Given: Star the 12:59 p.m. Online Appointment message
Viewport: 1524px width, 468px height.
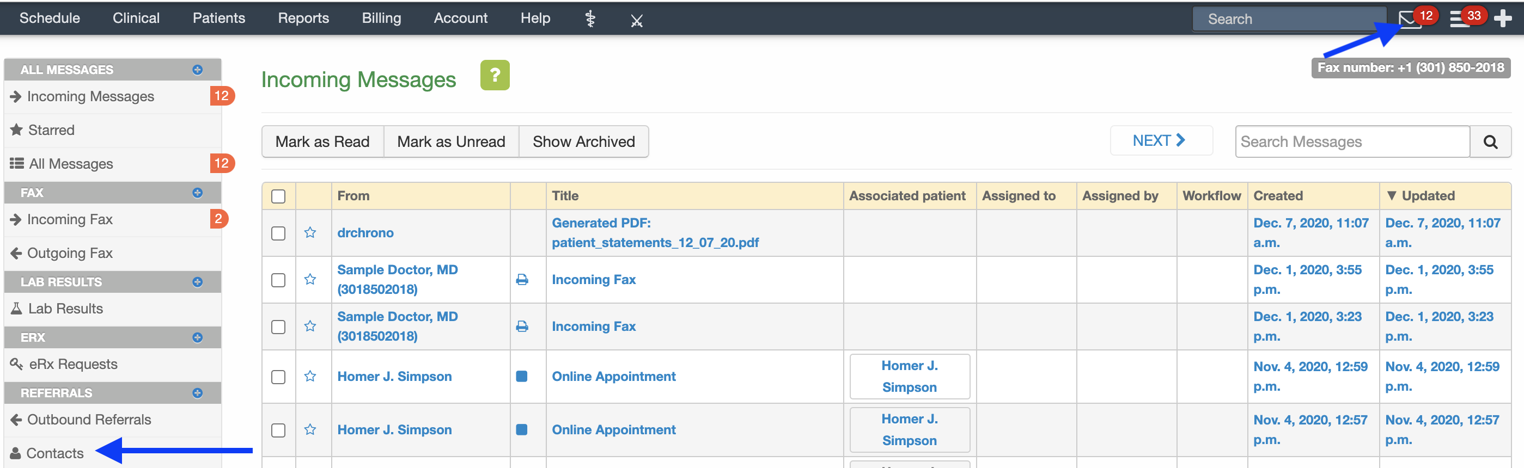Looking at the screenshot, I should 310,377.
